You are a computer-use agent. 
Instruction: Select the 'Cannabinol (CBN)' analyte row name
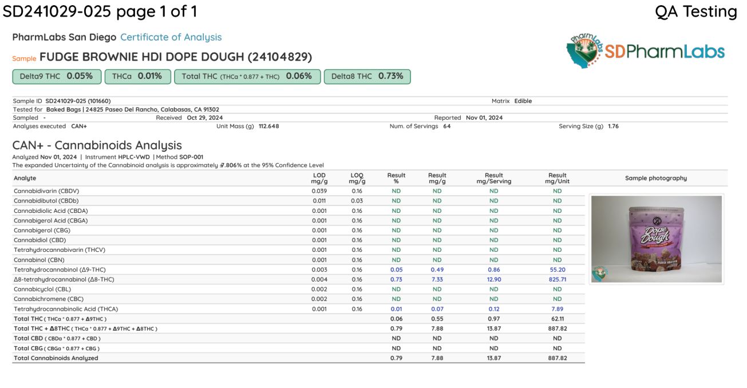pos(39,260)
